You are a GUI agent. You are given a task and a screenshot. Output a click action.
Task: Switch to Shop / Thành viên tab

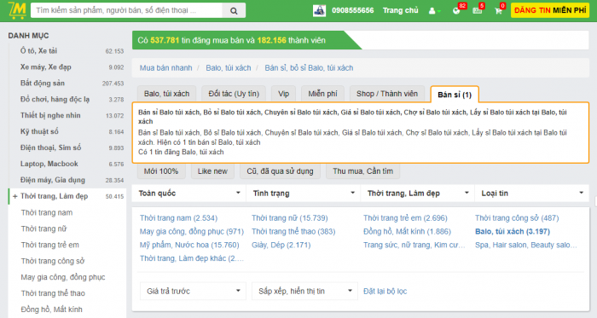pyautogui.click(x=387, y=94)
